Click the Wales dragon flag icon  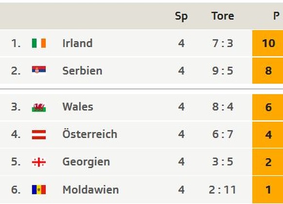[x=39, y=107]
